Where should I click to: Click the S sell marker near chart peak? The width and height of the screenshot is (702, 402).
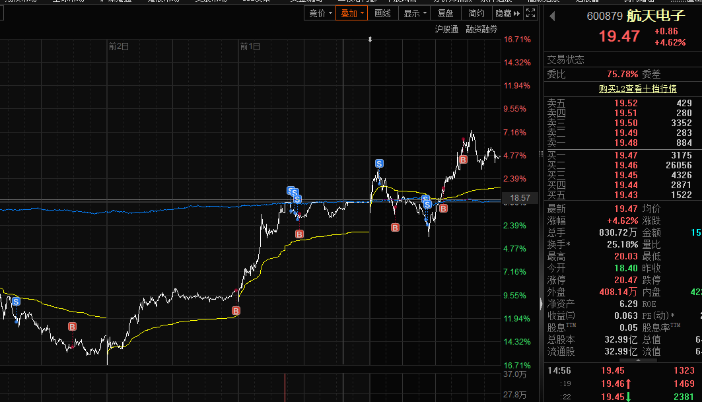(379, 164)
